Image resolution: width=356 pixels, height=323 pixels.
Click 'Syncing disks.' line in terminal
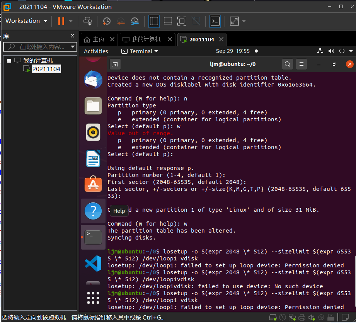[132, 238]
